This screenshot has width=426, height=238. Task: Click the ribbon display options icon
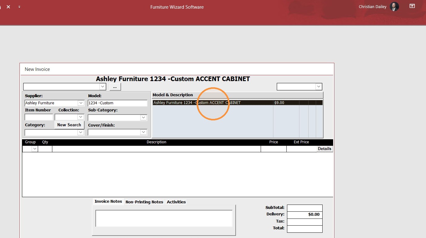coord(412,6)
